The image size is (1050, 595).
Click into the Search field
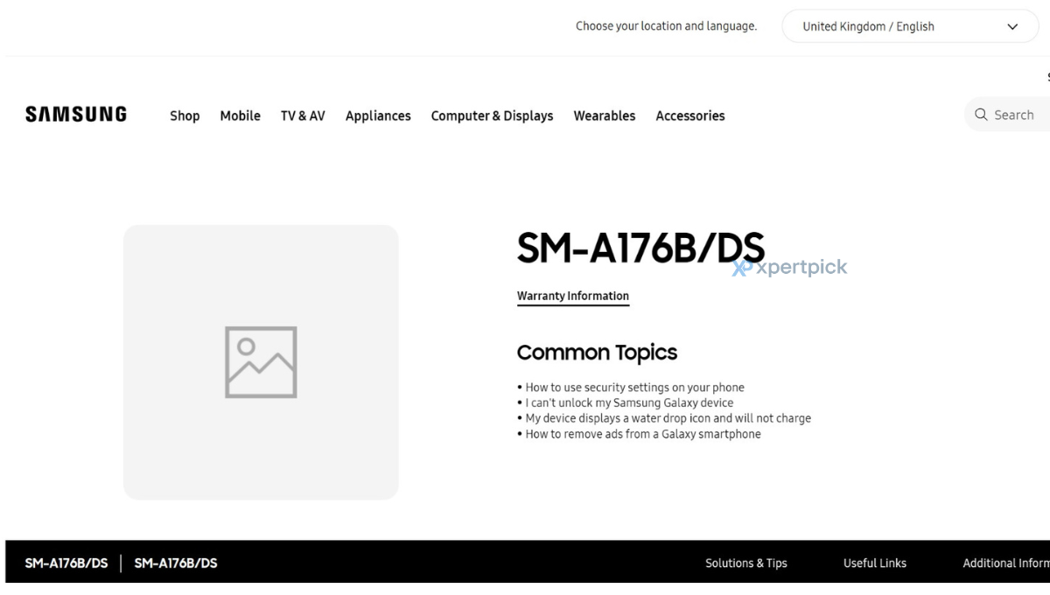click(x=1015, y=115)
